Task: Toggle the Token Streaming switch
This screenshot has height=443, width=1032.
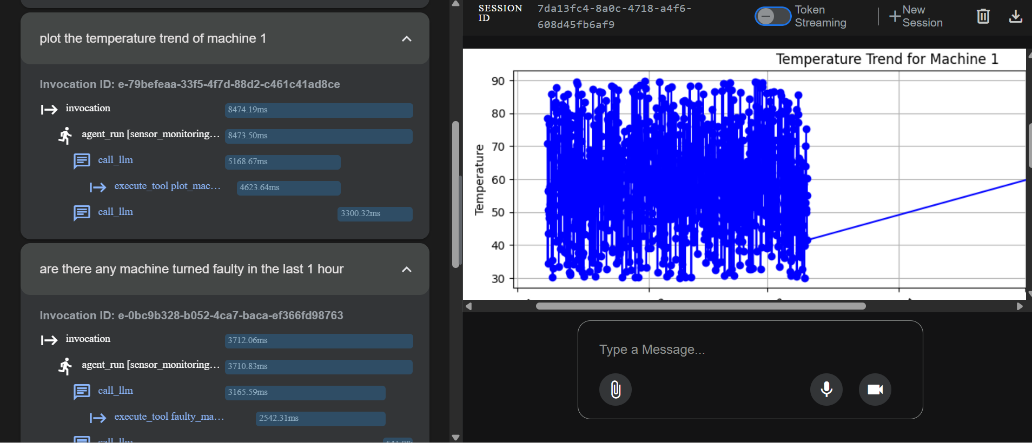Action: 772,16
